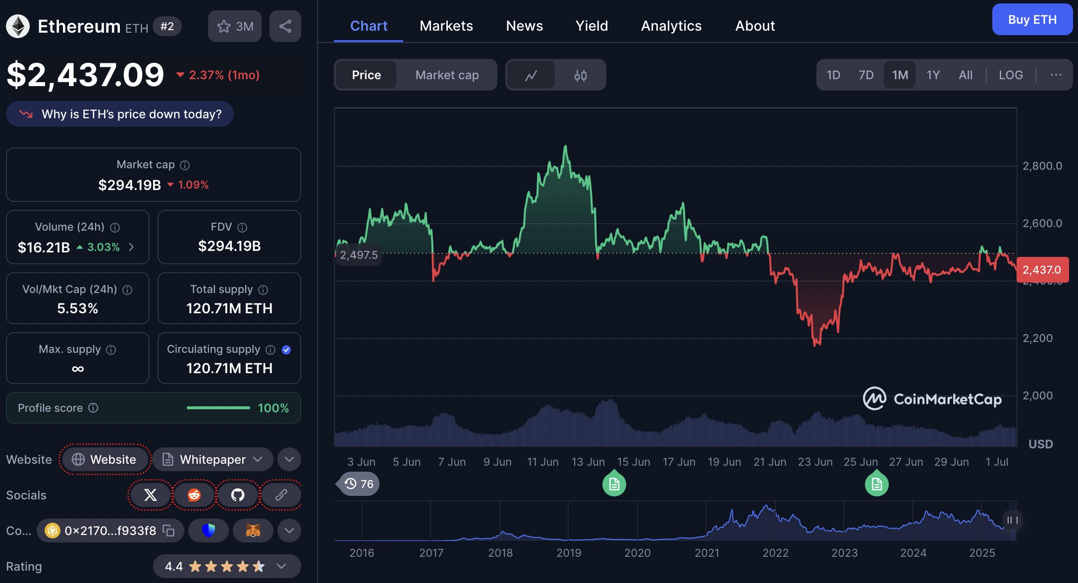Click the 2,437.0 current price label on axis
The image size is (1078, 583).
(x=1042, y=270)
